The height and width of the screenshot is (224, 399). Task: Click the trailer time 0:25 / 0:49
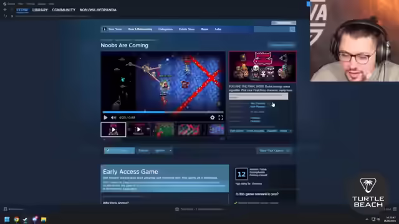point(127,118)
